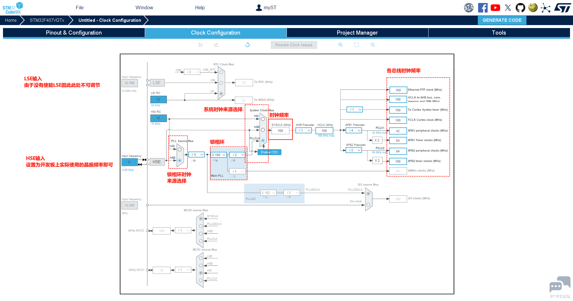Open the PLL /Q divider dropdown
The height and width of the screenshot is (301, 573).
click(237, 171)
